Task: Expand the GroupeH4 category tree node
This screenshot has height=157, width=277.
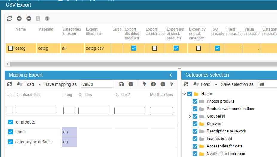Action: (190, 116)
